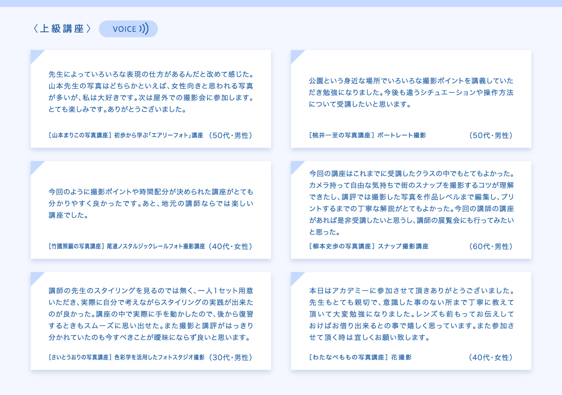This screenshot has height=395, width=562.
Task: Open the 山本まりこの写真講座 course label
Action: 80,136
